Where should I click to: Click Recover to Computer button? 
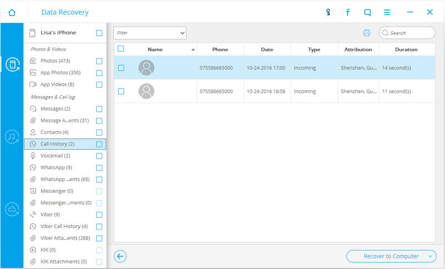pyautogui.click(x=391, y=256)
